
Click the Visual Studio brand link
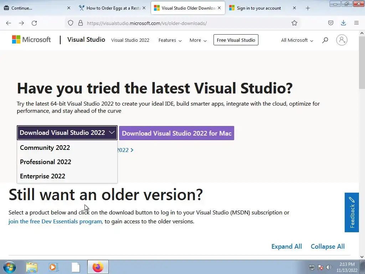tap(86, 40)
